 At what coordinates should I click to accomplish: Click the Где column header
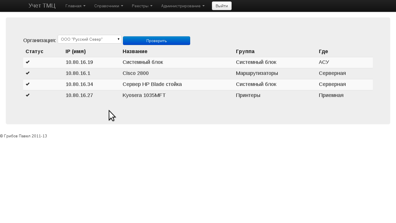click(323, 51)
